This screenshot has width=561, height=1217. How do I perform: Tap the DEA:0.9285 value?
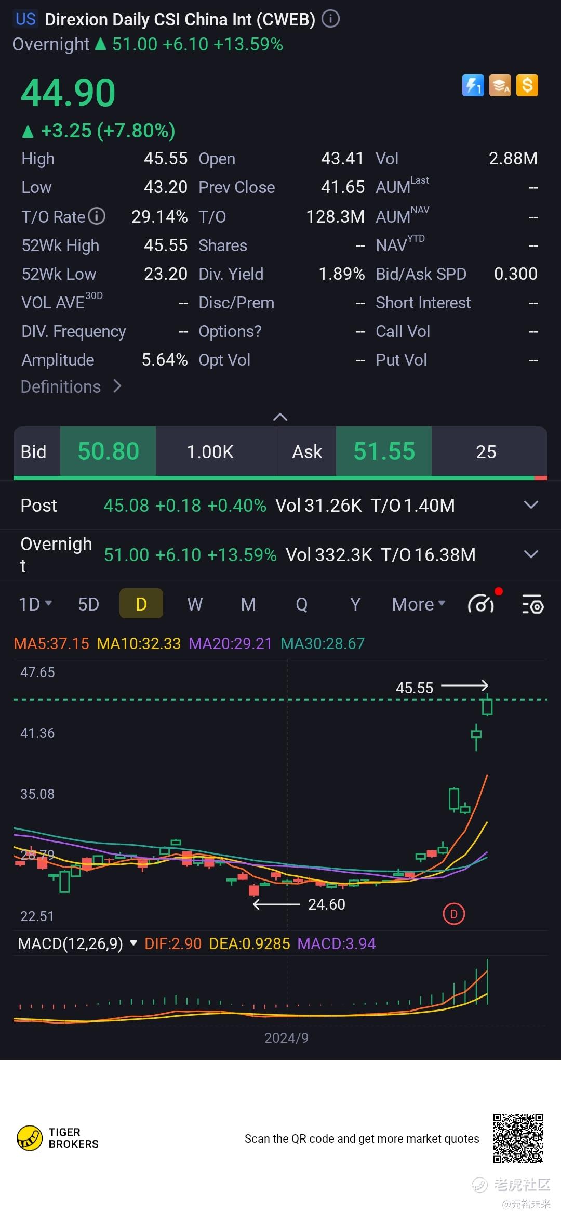pyautogui.click(x=249, y=943)
